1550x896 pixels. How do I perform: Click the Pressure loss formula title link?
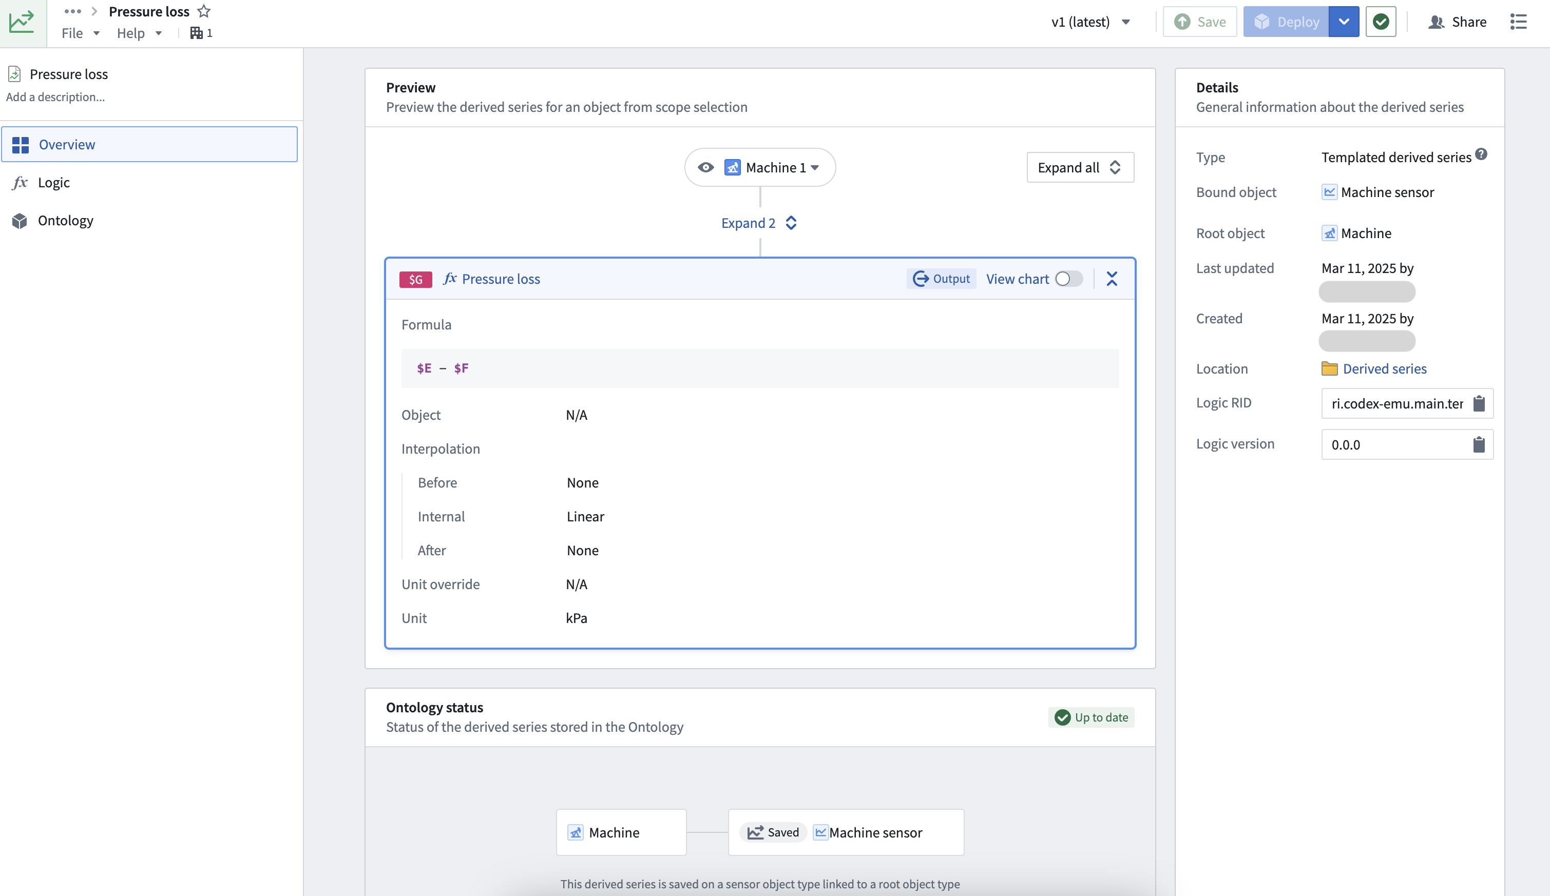click(x=501, y=279)
